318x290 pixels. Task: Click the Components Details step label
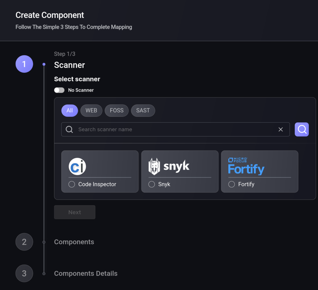point(86,273)
